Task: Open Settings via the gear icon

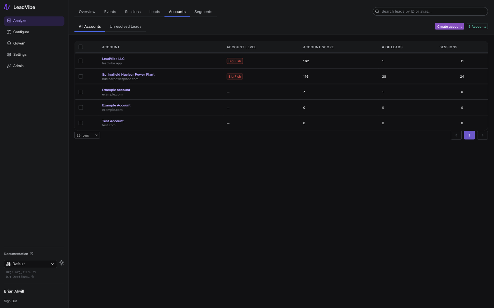Action: (9, 54)
